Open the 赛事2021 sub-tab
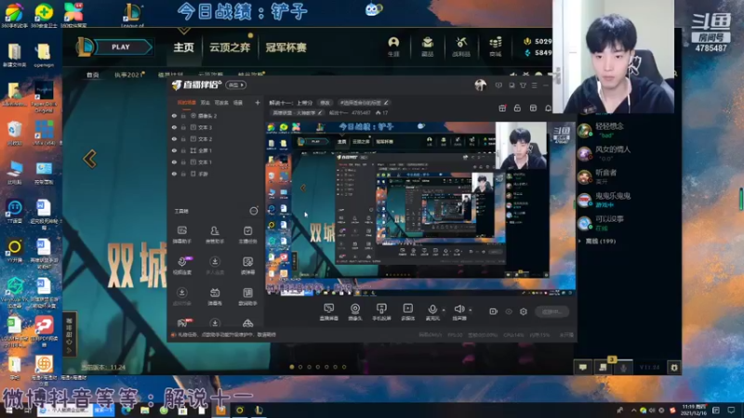The image size is (744, 418). (x=129, y=75)
